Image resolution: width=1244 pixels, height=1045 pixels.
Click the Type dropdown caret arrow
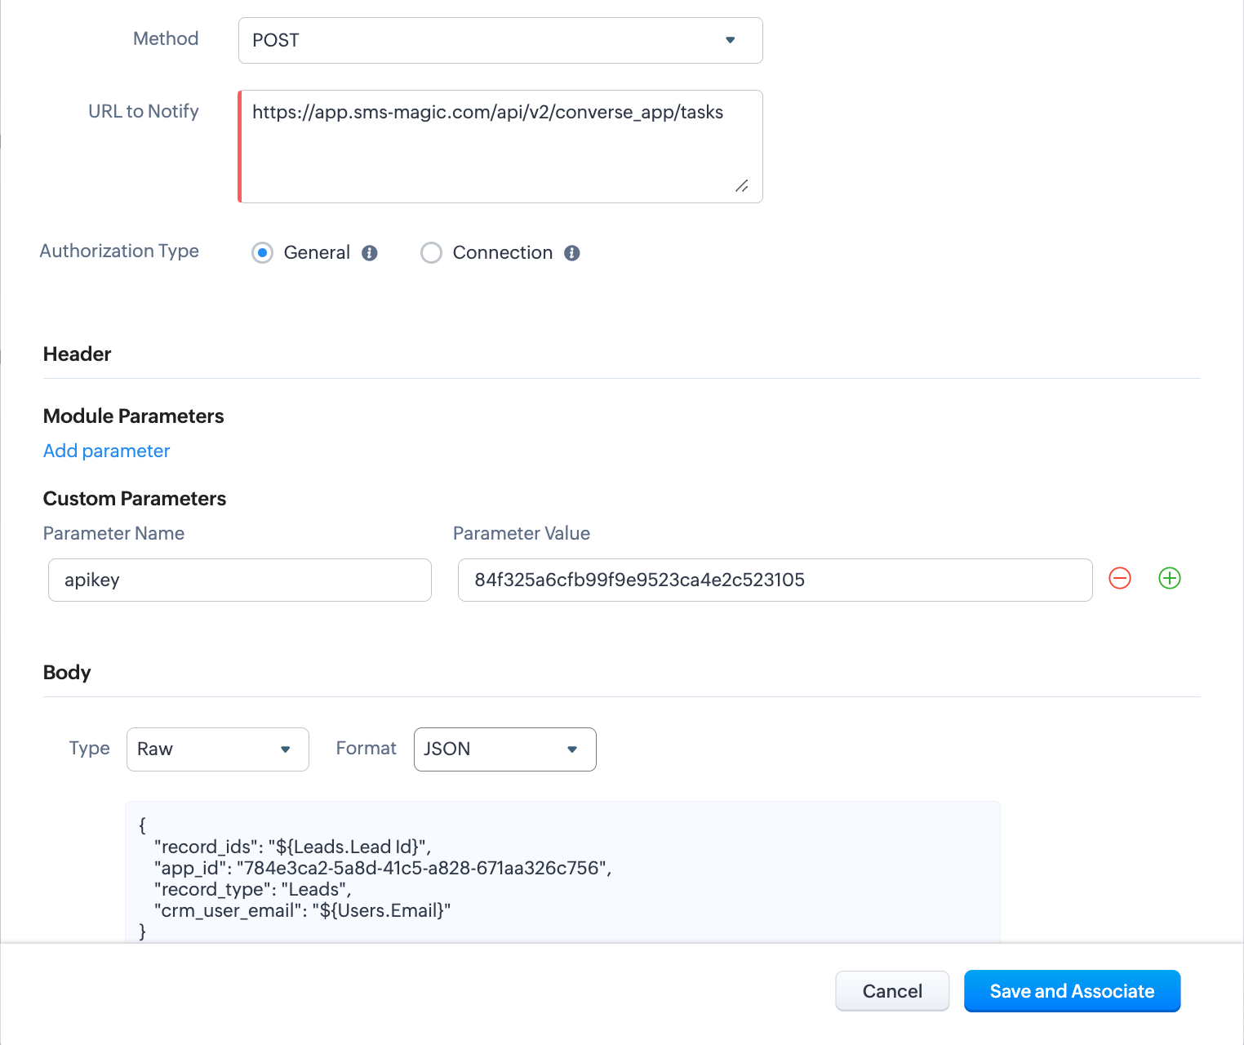[x=286, y=749]
